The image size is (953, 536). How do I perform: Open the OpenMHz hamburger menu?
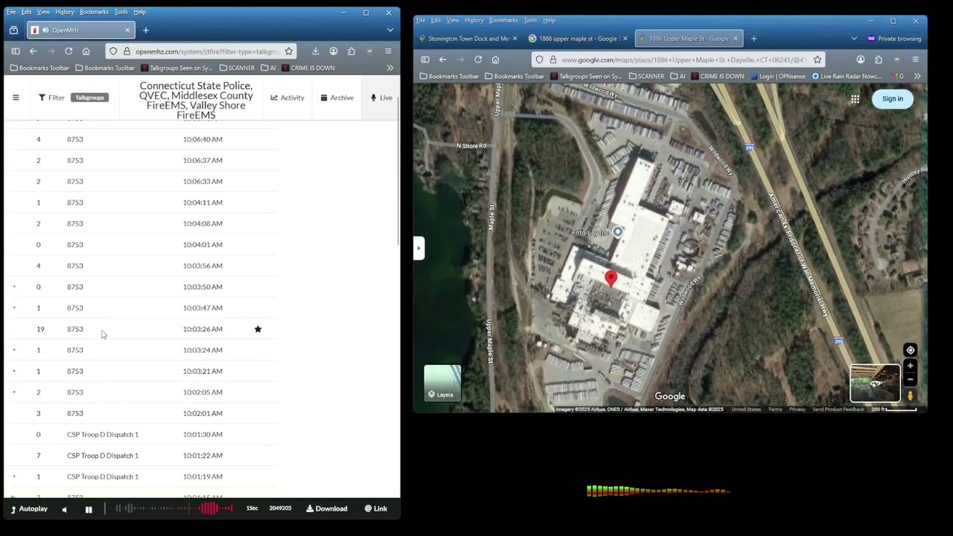point(16,98)
